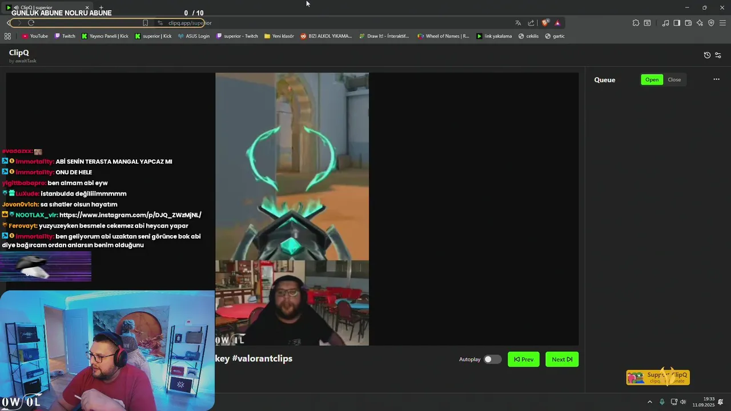Click the translate page icon
The height and width of the screenshot is (411, 731).
518,23
